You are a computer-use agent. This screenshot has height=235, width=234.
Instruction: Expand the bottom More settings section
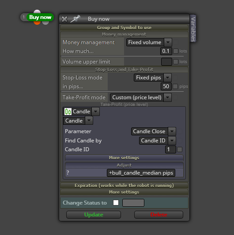(x=124, y=192)
